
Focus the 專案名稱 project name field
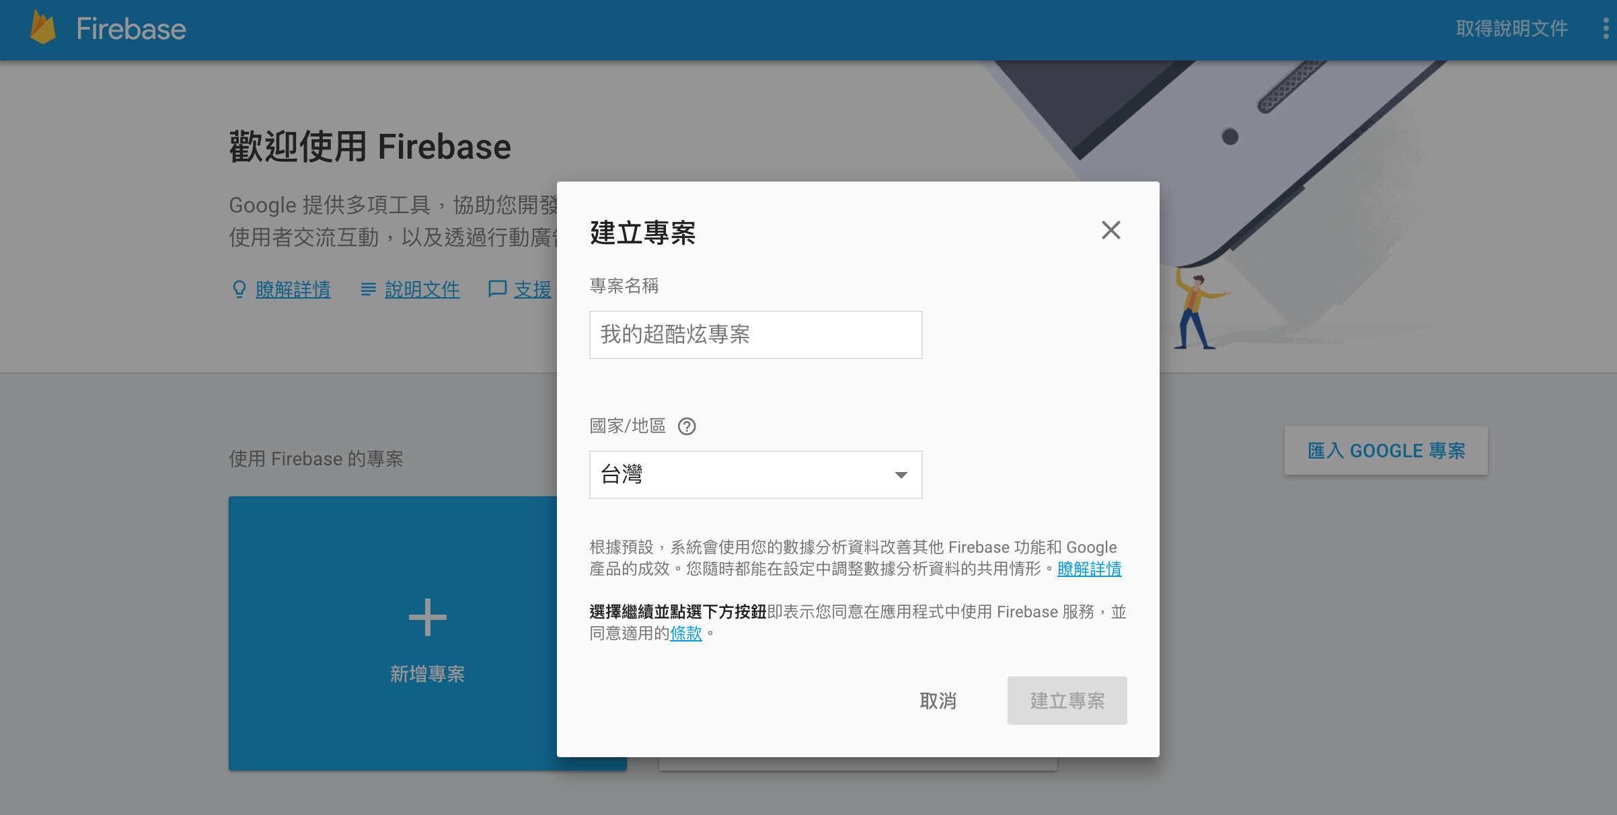(x=755, y=335)
